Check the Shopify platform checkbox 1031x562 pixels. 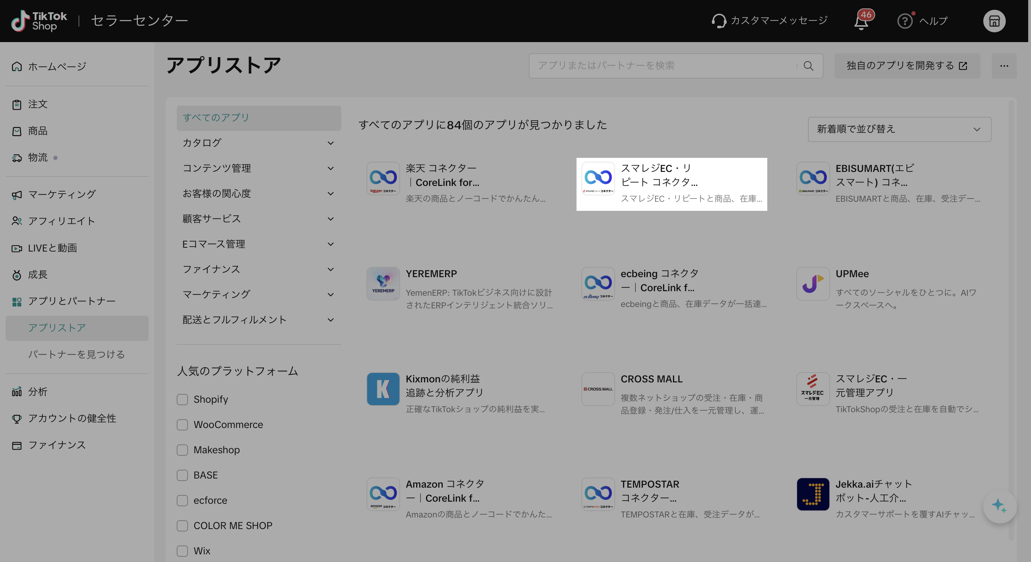pyautogui.click(x=182, y=400)
